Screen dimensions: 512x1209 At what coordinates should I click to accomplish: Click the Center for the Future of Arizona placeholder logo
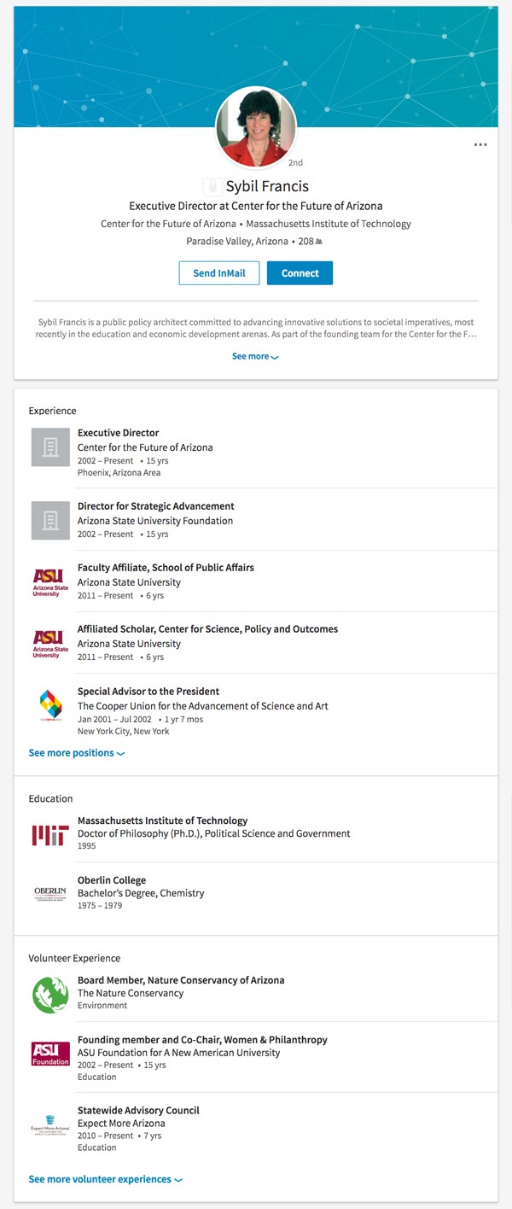[50, 447]
